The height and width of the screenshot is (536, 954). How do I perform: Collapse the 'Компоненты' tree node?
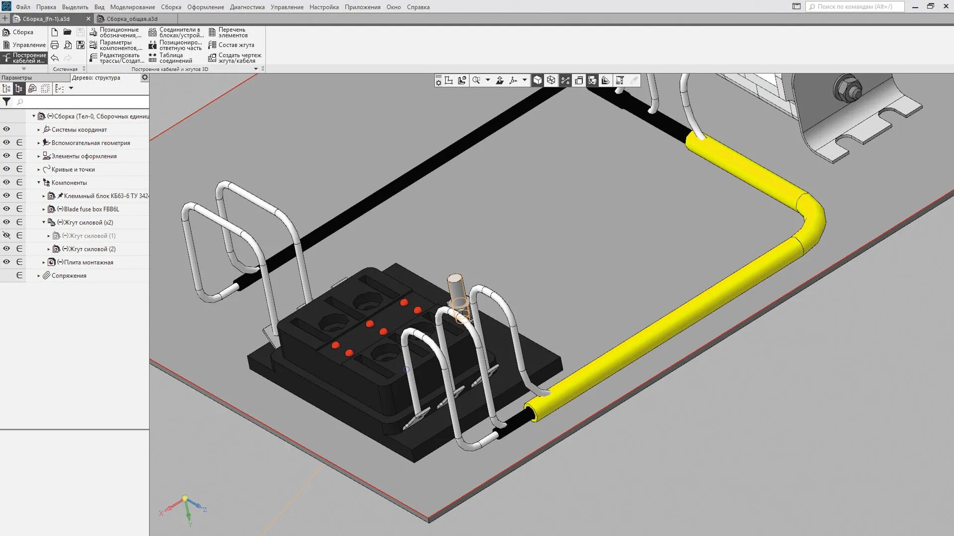(39, 183)
